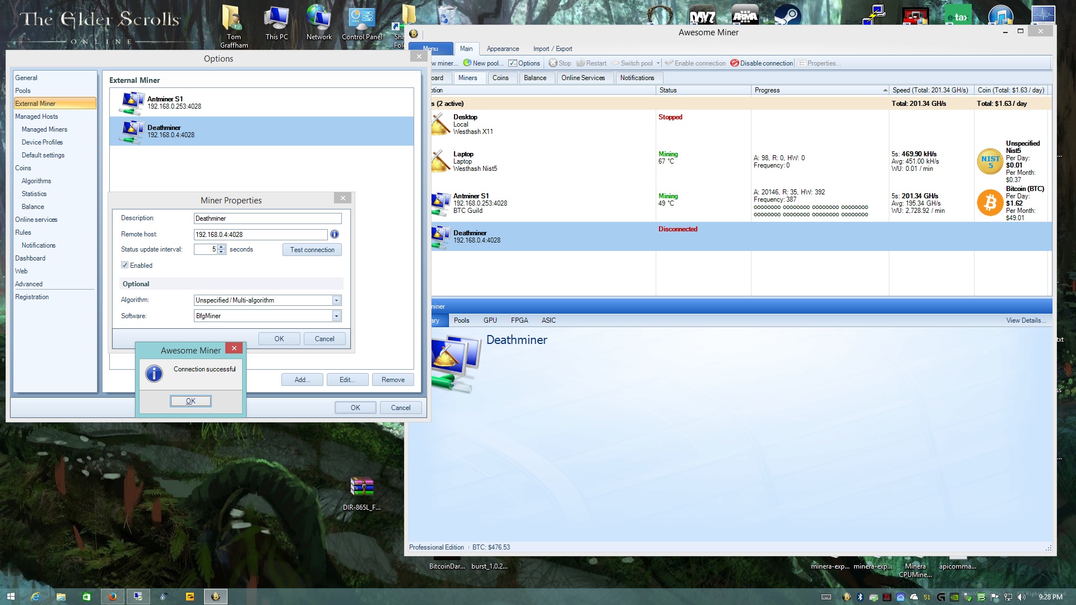Open Algorithm dropdown

pyautogui.click(x=336, y=300)
